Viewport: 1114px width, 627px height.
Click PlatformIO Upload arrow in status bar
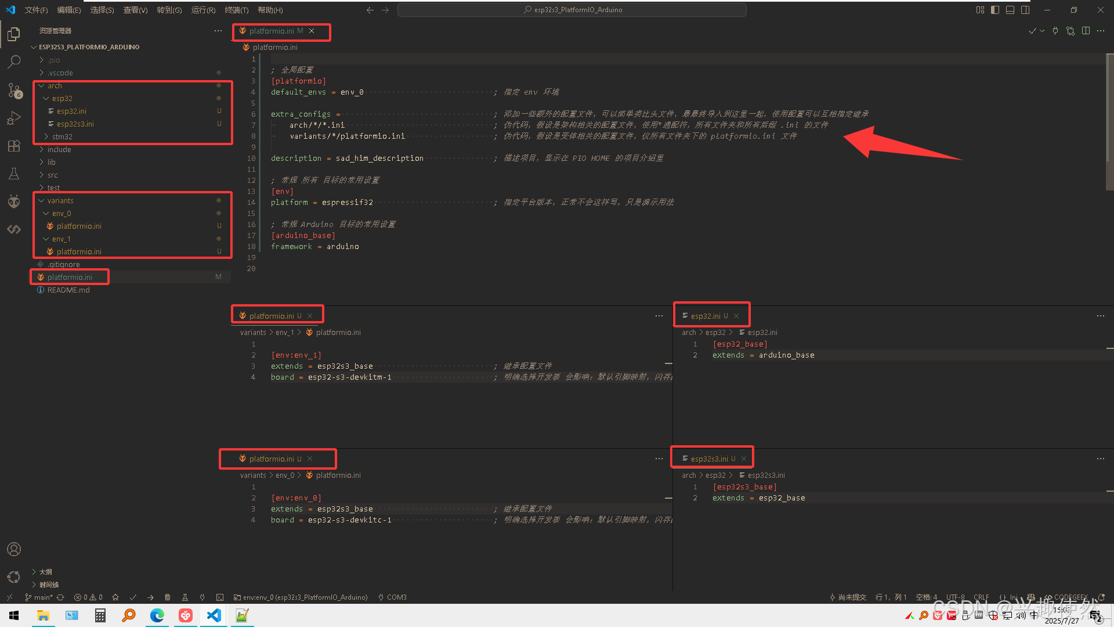pyautogui.click(x=150, y=597)
